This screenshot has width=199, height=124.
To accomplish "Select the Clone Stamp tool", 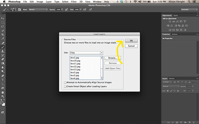I will tap(2, 51).
